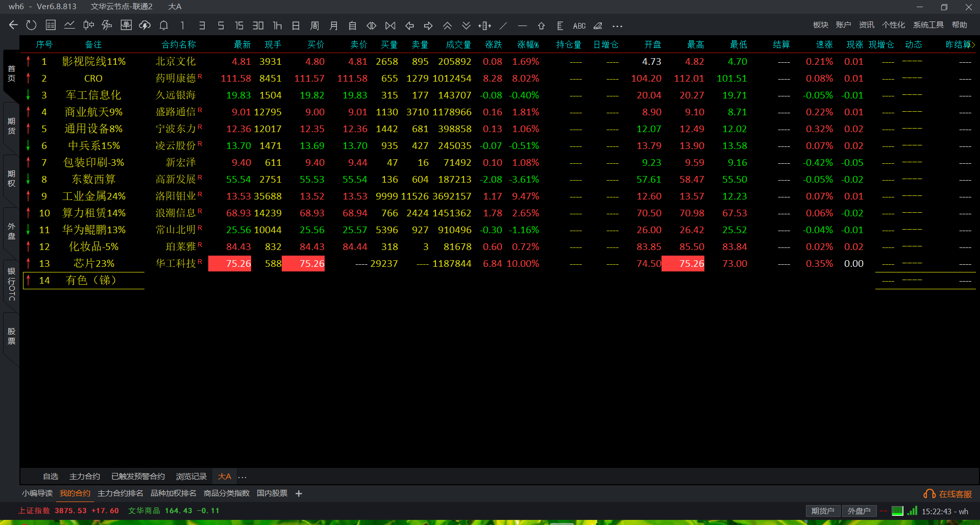Screen dimensions: 980x525
Task: Click the cloud order icon
Action: pyautogui.click(x=145, y=25)
